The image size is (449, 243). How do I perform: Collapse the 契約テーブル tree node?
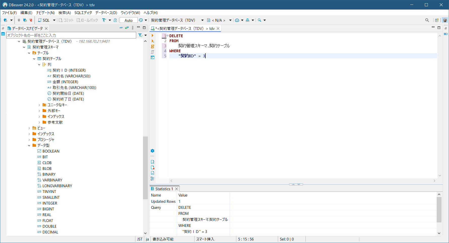(34, 59)
